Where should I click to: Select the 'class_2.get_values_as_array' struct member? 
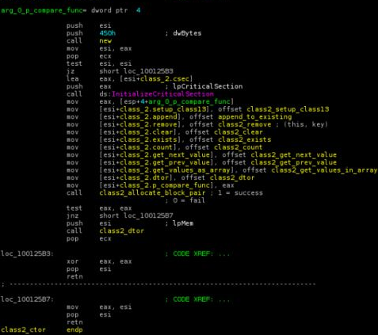(175, 170)
